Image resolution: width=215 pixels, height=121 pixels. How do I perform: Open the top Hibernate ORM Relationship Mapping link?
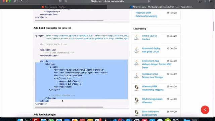click(x=146, y=14)
